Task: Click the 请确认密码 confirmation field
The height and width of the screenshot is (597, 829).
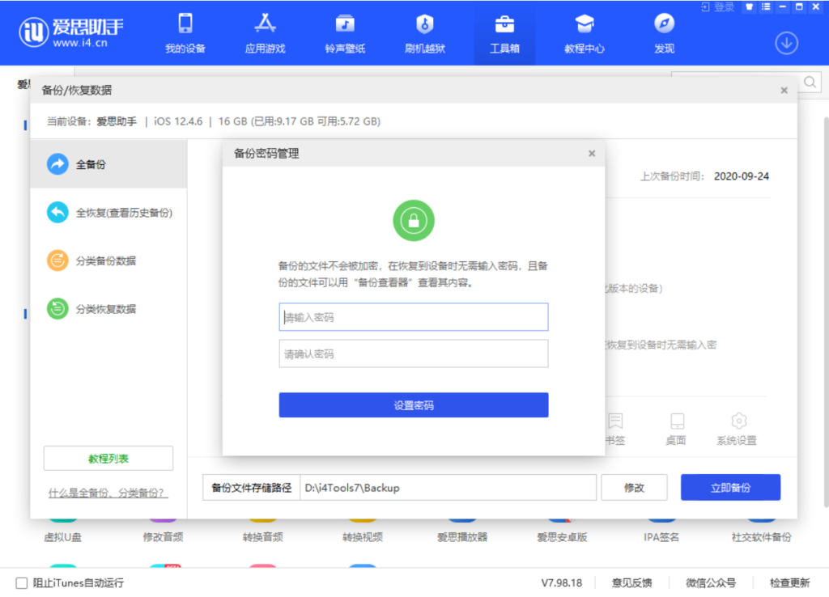Action: coord(414,354)
